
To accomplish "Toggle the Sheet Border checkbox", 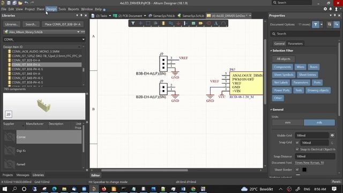I will (x=297, y=169).
